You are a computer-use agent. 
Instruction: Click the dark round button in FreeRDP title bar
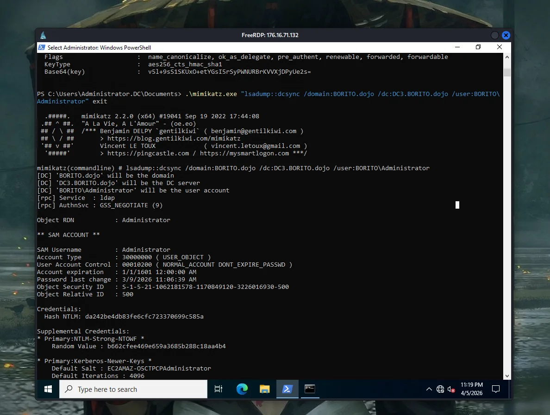click(x=494, y=35)
